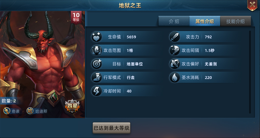Open the 技能介绍 tab
260x138 pixels.
pyautogui.click(x=235, y=21)
